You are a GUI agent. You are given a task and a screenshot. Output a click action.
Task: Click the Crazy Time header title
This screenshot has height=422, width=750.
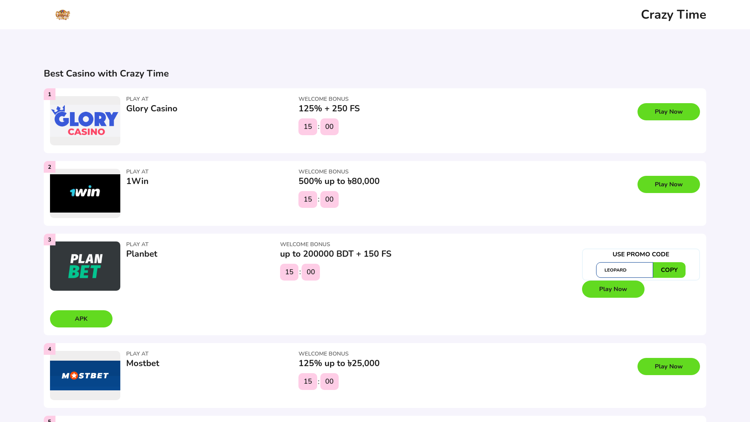(x=673, y=15)
